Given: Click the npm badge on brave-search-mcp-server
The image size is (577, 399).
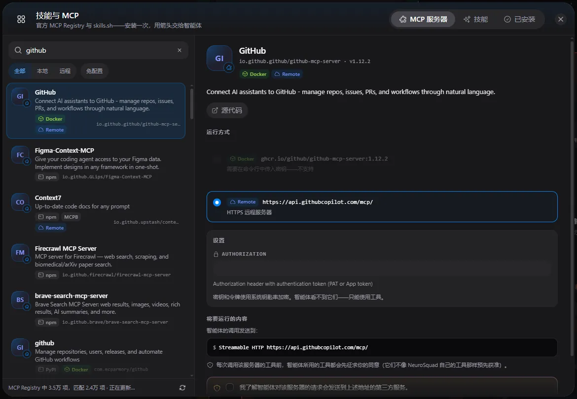Looking at the screenshot, I should click(47, 322).
